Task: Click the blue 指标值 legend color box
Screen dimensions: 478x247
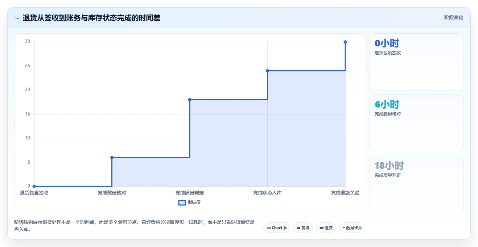Action: [x=182, y=202]
